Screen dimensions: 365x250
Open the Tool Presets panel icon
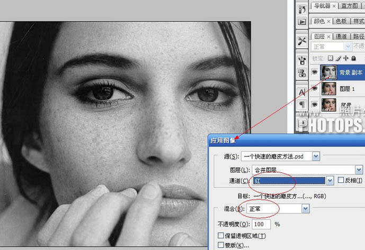(302, 41)
